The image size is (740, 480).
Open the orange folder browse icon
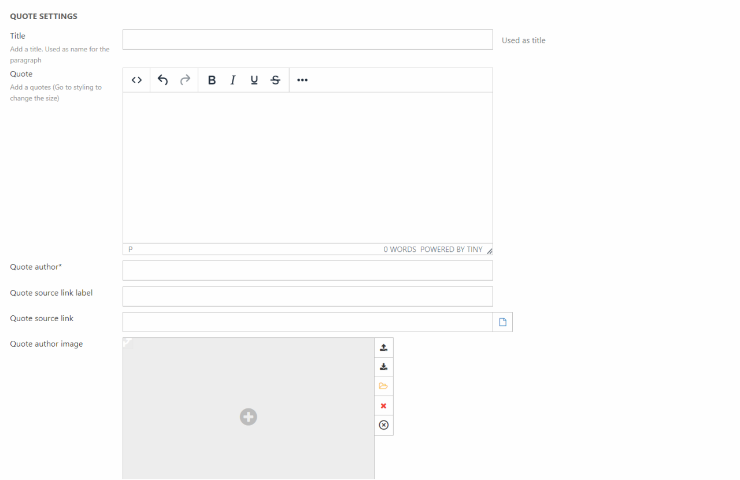(x=383, y=386)
